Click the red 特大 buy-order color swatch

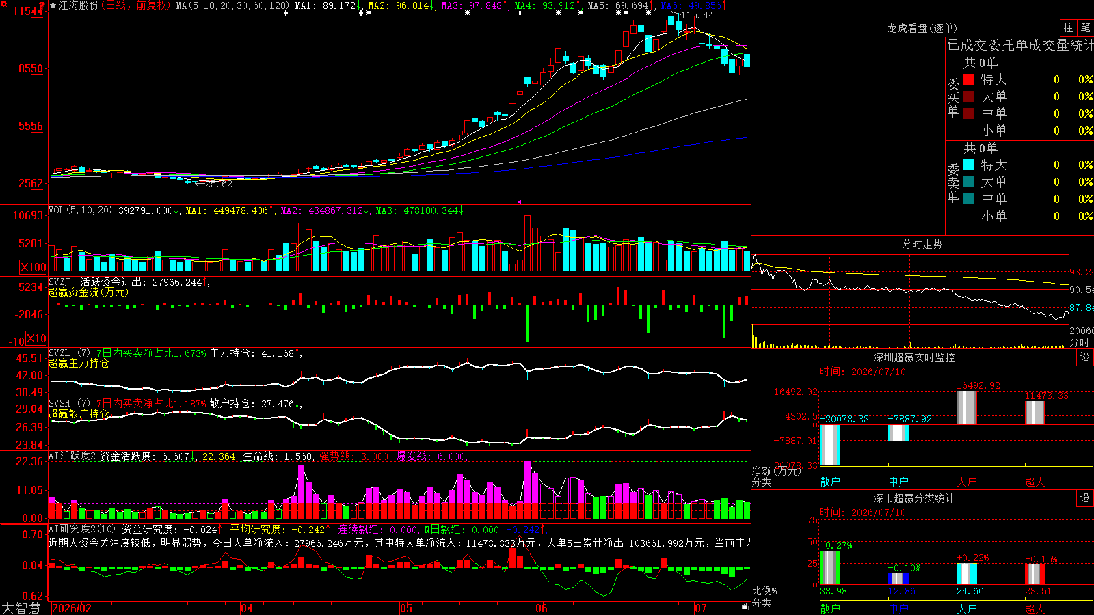(x=968, y=79)
